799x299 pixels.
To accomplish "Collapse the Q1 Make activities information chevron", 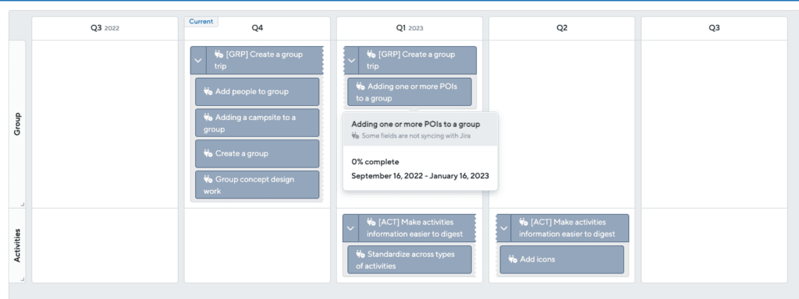I will pos(350,228).
